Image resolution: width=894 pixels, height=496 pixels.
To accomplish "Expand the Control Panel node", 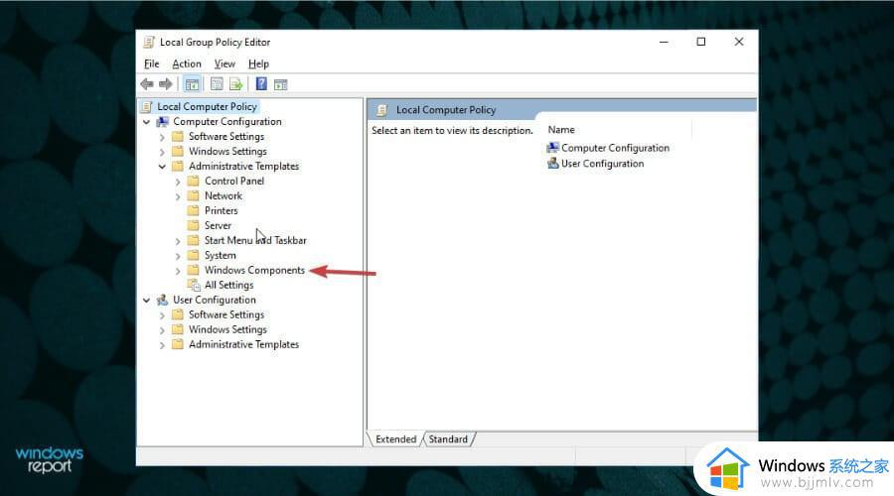I will 178,182.
